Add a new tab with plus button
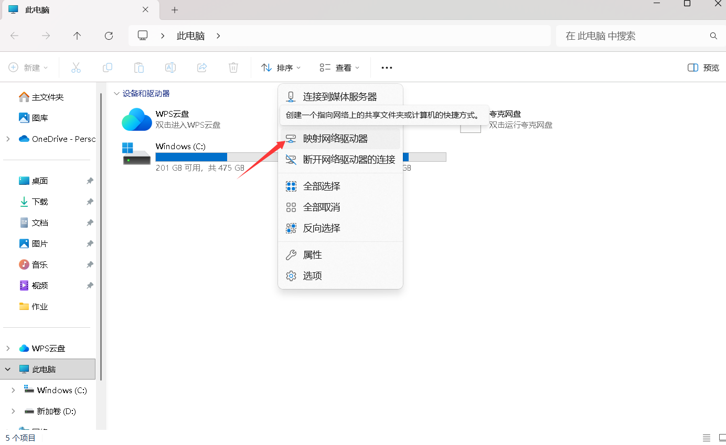Viewport: 726px width, 445px height. point(175,10)
